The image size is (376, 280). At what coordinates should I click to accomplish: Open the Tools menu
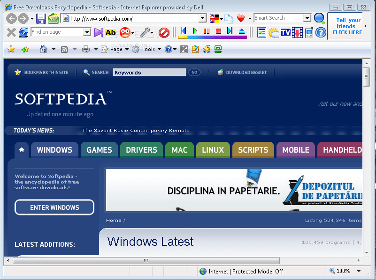(x=147, y=49)
